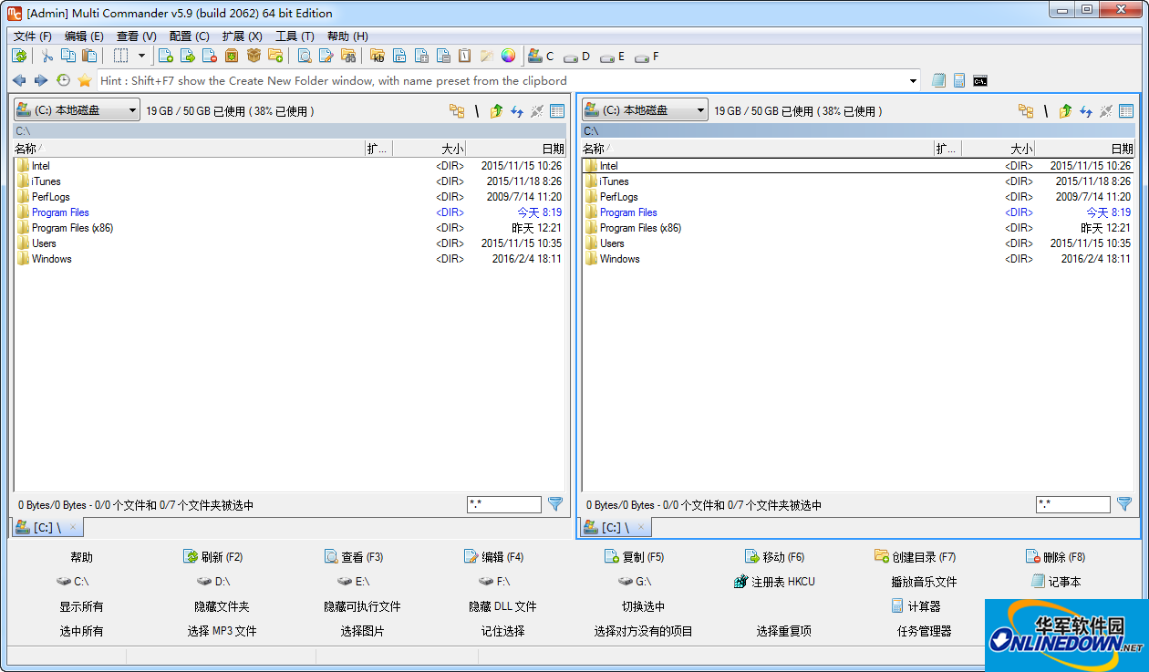Viewport: 1149px width, 672px height.
Task: Click the pack archive box icon
Action: tap(232, 57)
